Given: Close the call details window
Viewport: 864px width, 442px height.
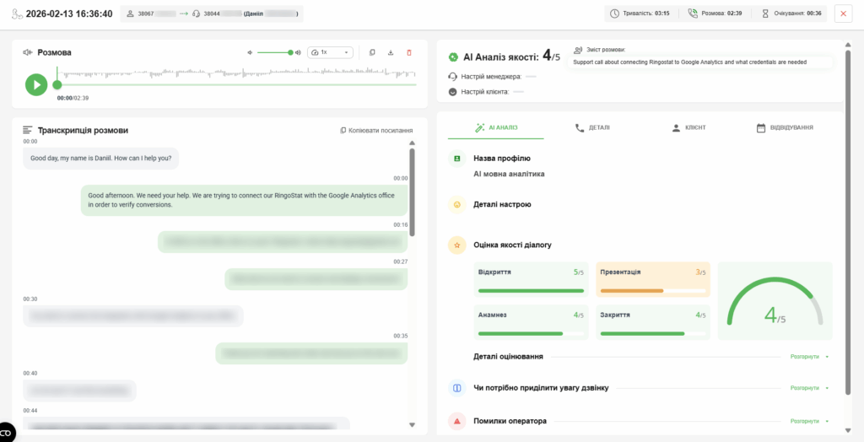Looking at the screenshot, I should point(843,13).
